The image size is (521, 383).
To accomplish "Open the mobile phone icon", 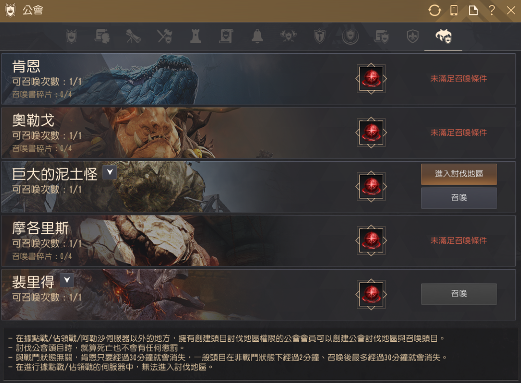I will click(x=454, y=10).
